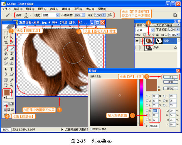Open the 图像 menu
Image resolution: width=182 pixels, height=145 pixels.
pyautogui.click(x=31, y=9)
